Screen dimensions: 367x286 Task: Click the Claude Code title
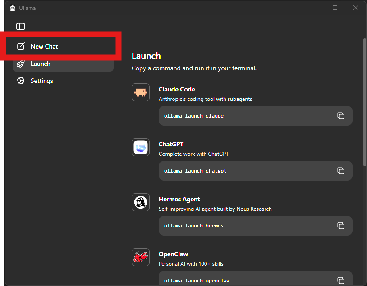click(177, 89)
